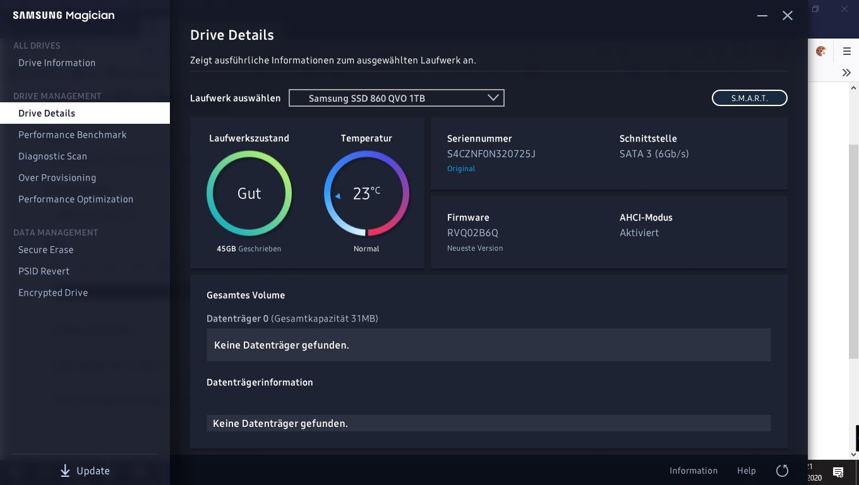859x485 pixels.
Task: Click the Original authenticity link
Action: pos(461,169)
